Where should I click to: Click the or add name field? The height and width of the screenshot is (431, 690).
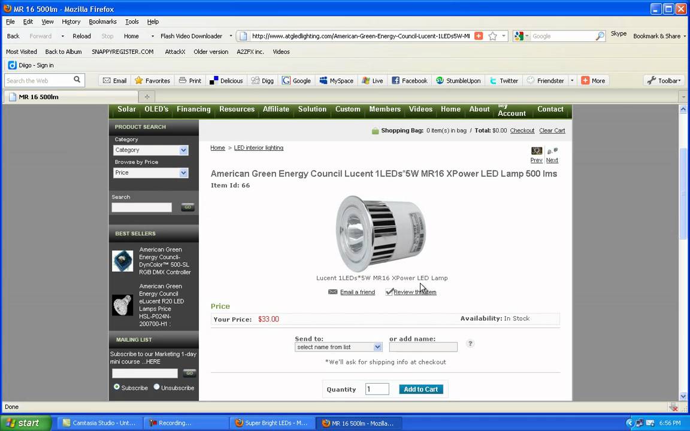click(423, 347)
